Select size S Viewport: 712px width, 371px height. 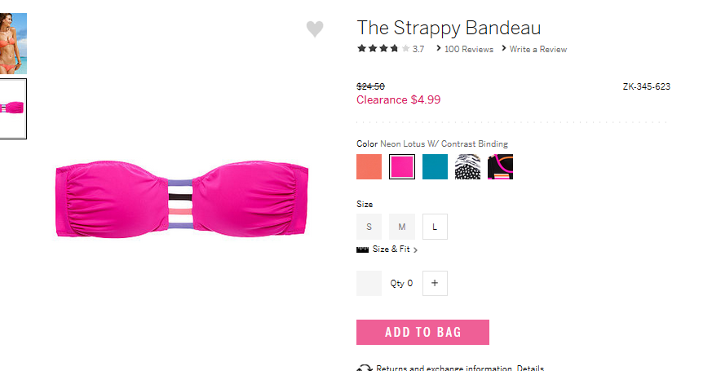369,227
